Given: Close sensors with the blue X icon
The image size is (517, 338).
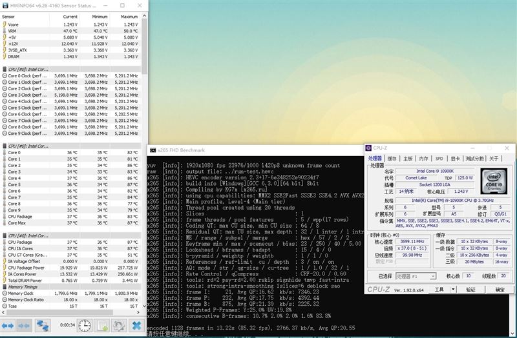Looking at the screenshot, I should click(x=136, y=326).
